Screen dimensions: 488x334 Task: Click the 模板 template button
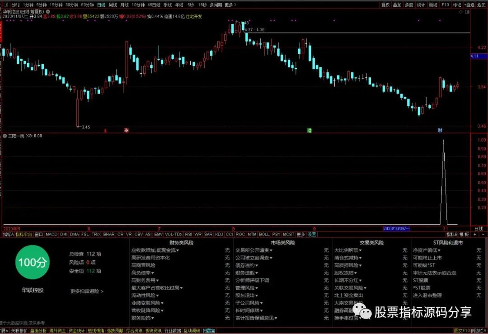(464, 235)
